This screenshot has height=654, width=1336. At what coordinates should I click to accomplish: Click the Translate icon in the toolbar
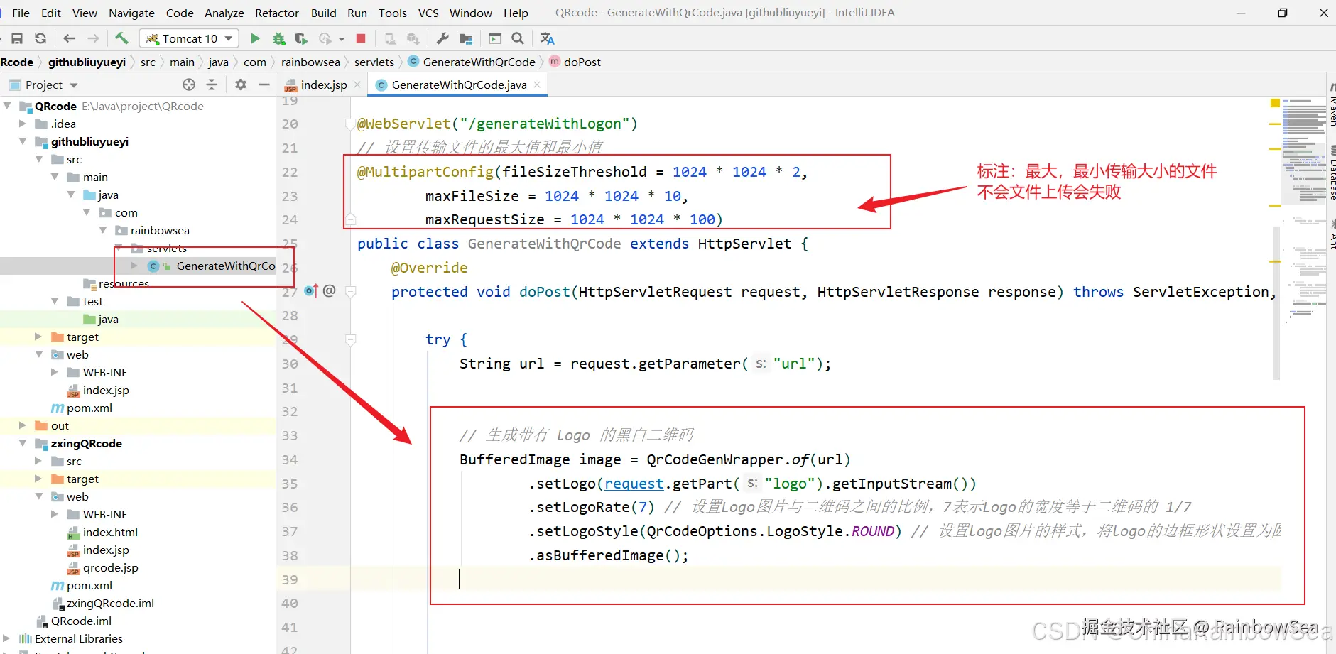[x=547, y=38]
